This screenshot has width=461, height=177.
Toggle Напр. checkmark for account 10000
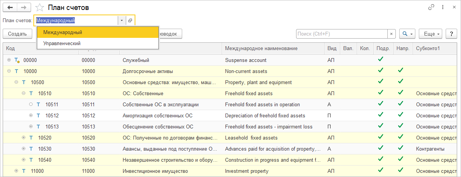click(x=400, y=71)
